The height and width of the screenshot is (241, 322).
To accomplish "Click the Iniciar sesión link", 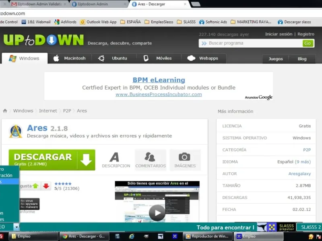I will coord(279,34).
